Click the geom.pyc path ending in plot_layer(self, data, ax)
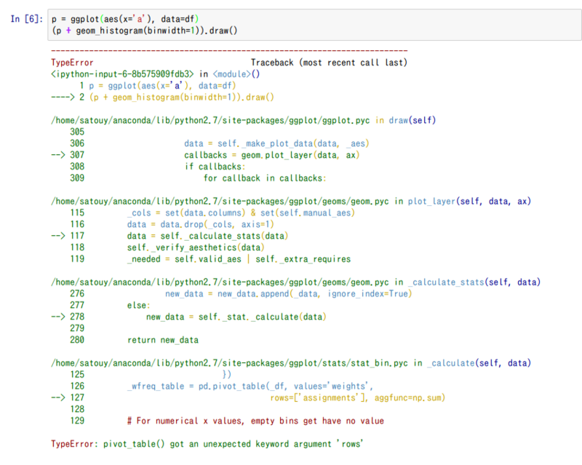The image size is (582, 465). pyautogui.click(x=291, y=202)
